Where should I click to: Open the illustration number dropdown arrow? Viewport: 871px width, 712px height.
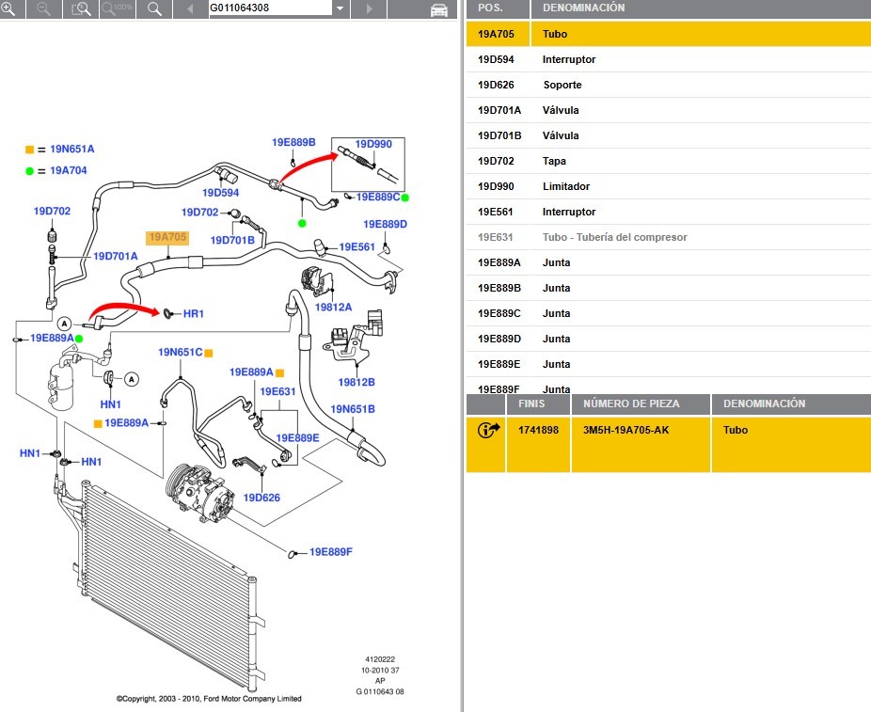coord(340,8)
